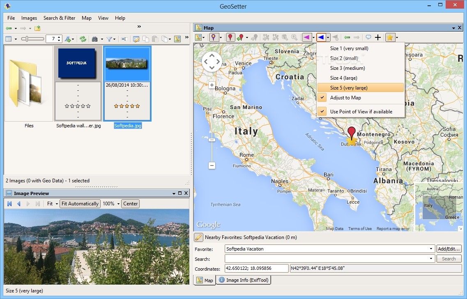Open the binoculars search tool
Viewport: 467px width, 299px height.
95,39
